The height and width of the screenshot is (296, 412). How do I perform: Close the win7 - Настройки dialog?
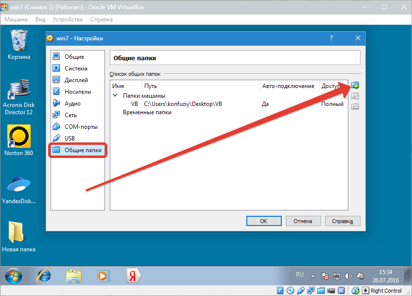tap(358, 38)
